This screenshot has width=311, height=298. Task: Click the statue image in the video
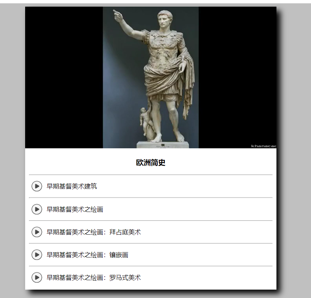(x=151, y=78)
